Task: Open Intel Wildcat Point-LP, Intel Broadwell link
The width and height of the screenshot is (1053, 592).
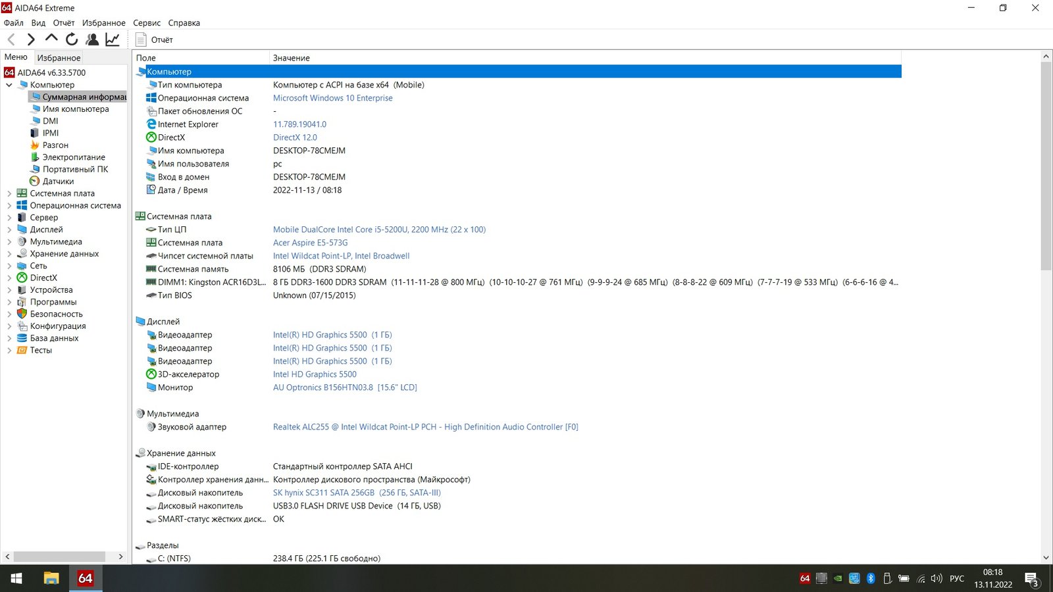Action: click(341, 256)
